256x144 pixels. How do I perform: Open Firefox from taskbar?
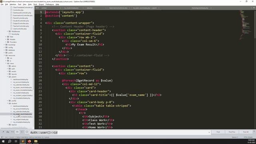[29, 141]
